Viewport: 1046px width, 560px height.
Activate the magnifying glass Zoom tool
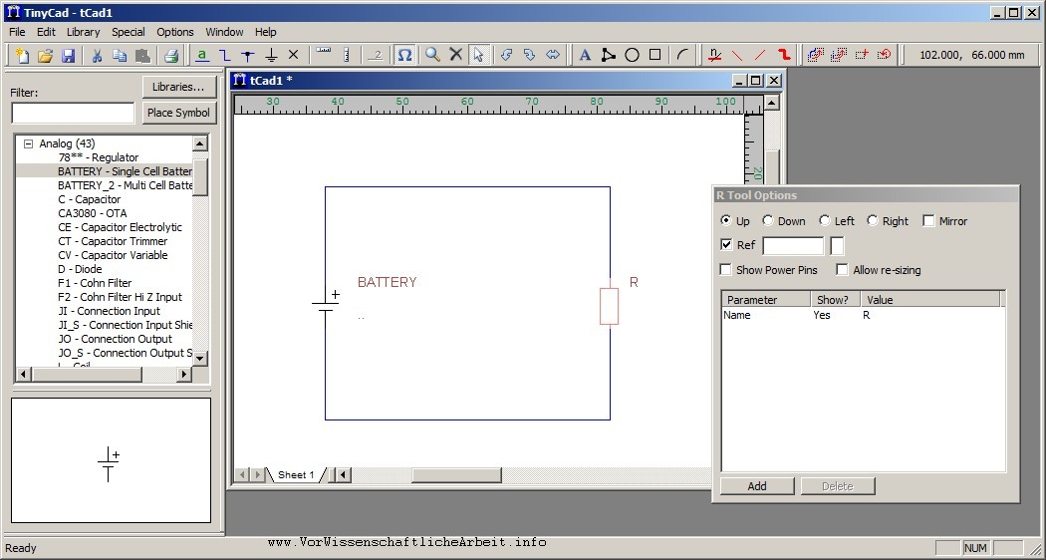[433, 56]
